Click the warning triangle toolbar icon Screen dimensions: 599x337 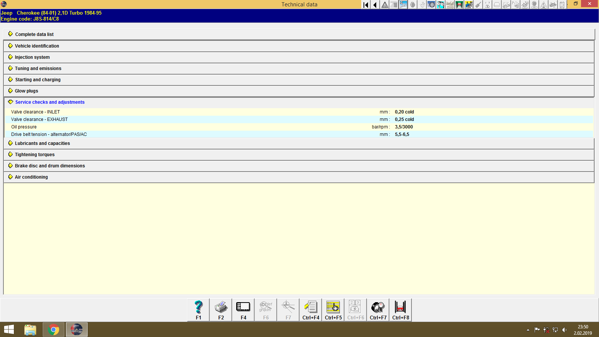point(384,4)
